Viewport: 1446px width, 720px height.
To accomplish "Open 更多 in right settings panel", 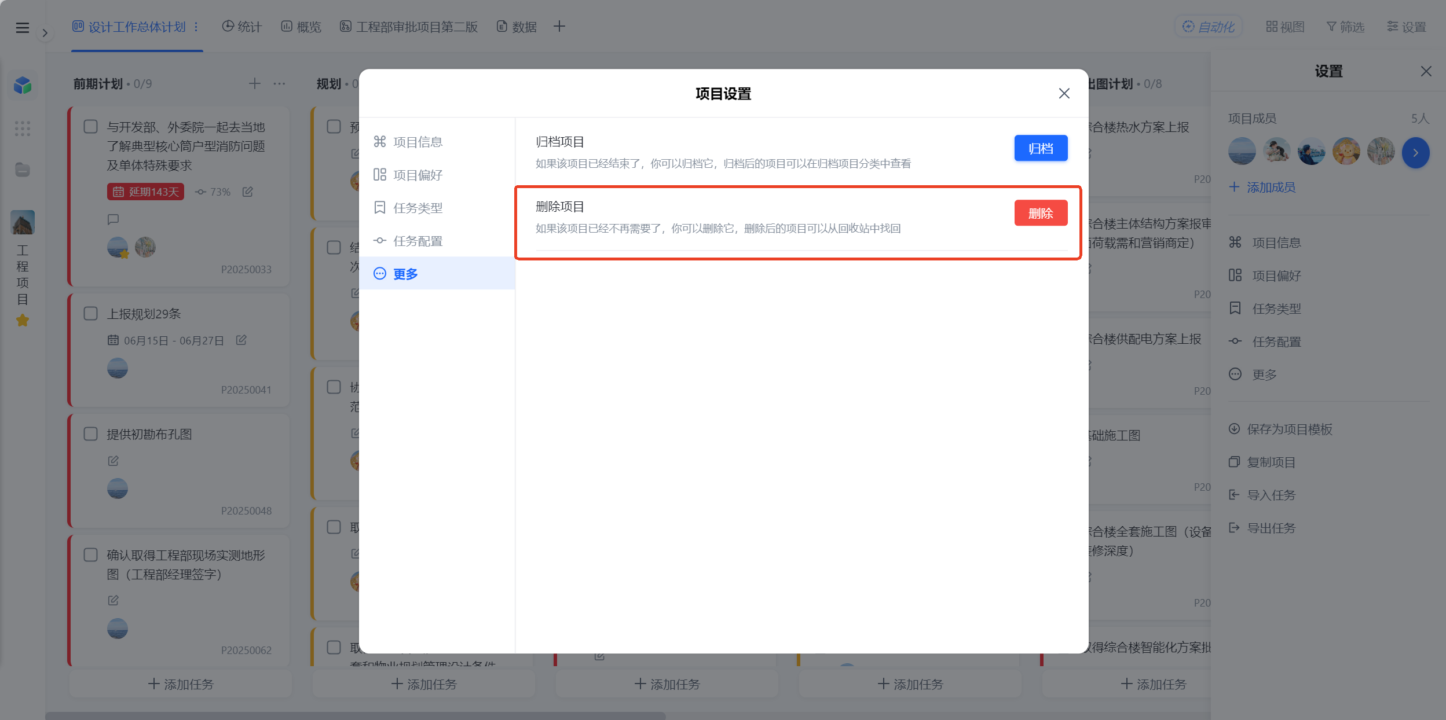I will coord(1253,374).
